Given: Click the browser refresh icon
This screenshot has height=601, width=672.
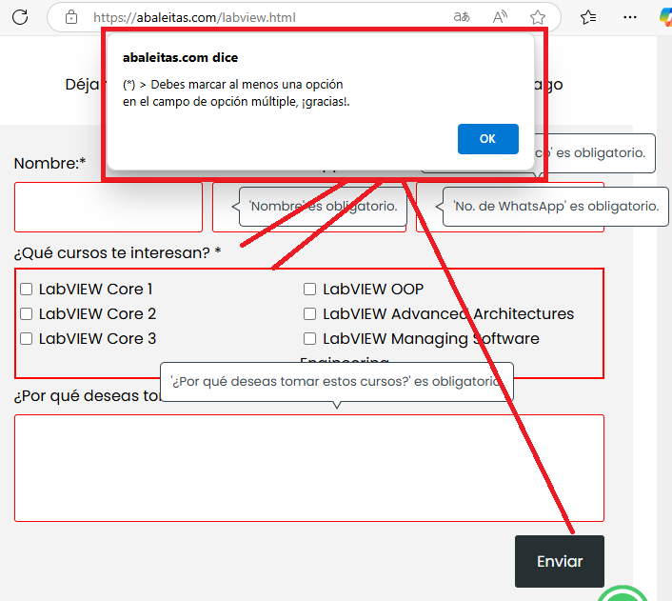Looking at the screenshot, I should 20,17.
